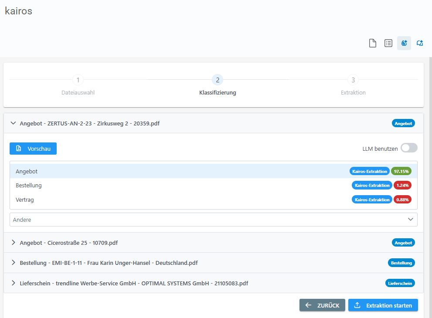
Task: Open the AI chat sparkle icon
Action: click(x=420, y=43)
